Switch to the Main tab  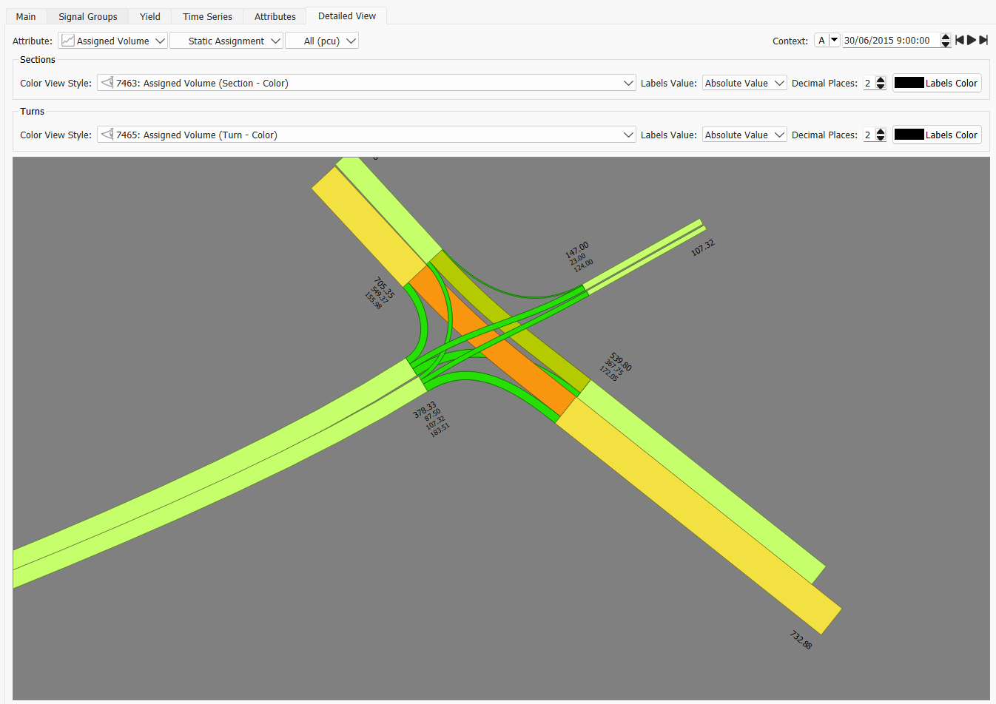tap(26, 16)
